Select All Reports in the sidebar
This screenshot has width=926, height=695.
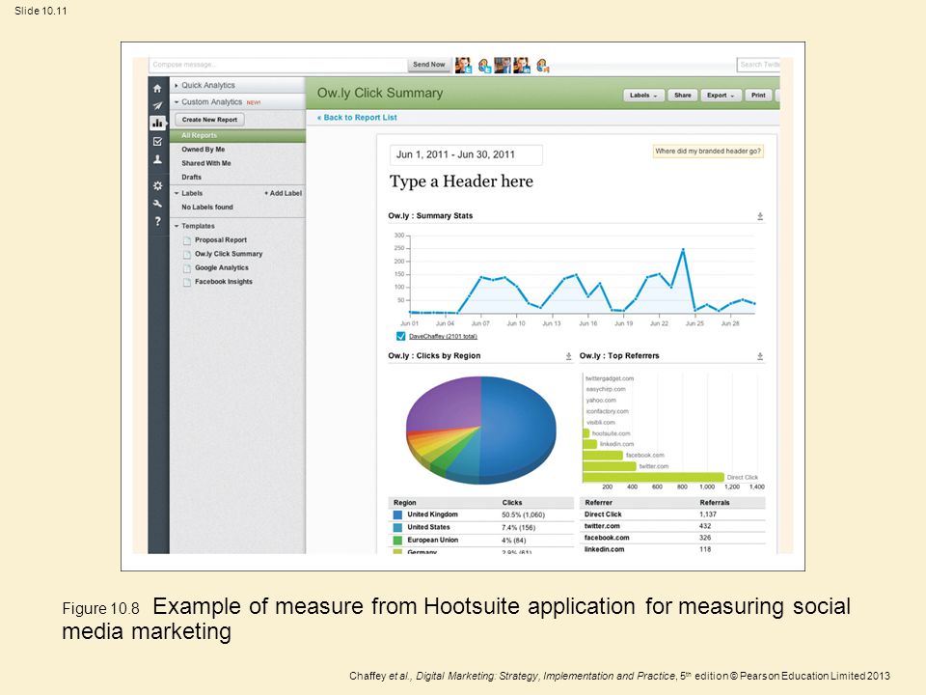(x=237, y=135)
